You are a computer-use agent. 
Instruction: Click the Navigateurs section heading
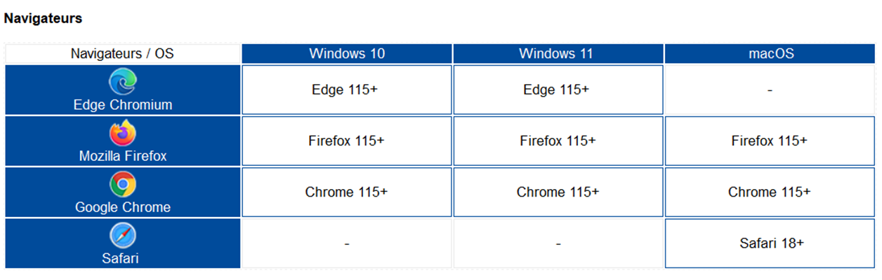click(x=43, y=19)
